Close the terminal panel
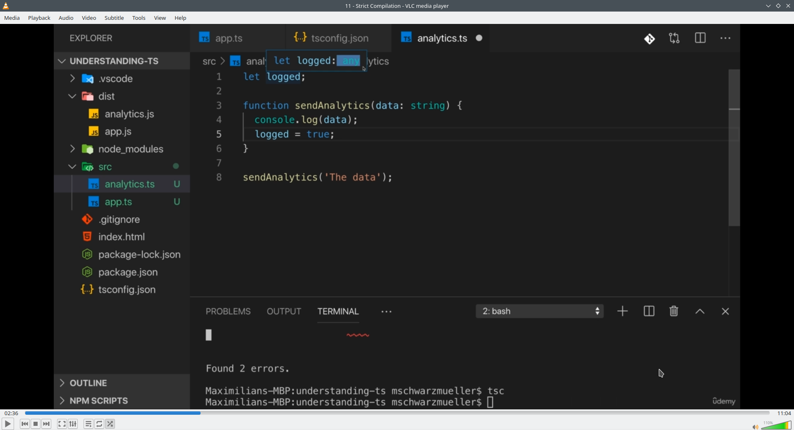Viewport: 794px width, 430px height. (725, 312)
